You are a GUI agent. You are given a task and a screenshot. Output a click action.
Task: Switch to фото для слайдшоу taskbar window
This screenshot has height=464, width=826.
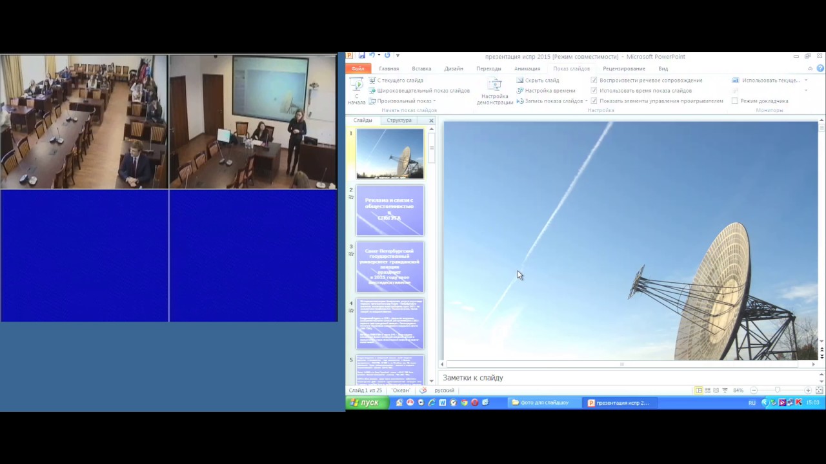click(544, 403)
